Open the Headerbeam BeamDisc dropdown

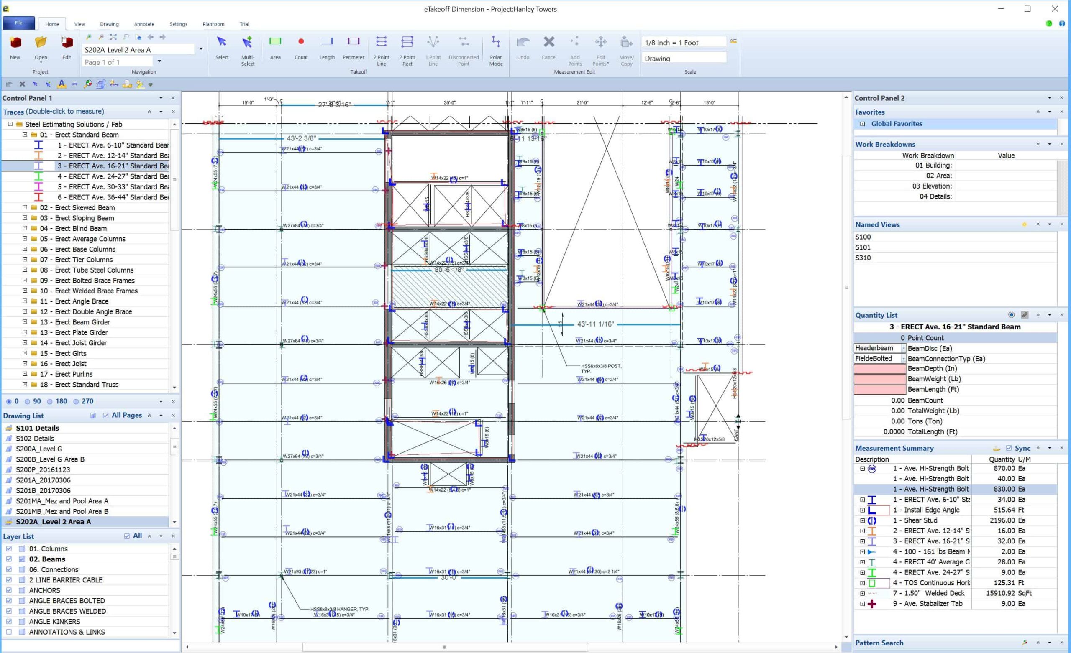tap(903, 348)
